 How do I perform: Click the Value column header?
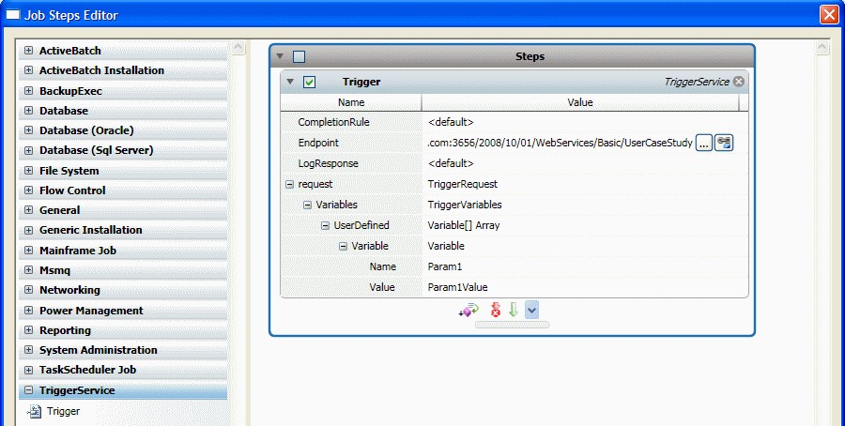click(x=580, y=102)
